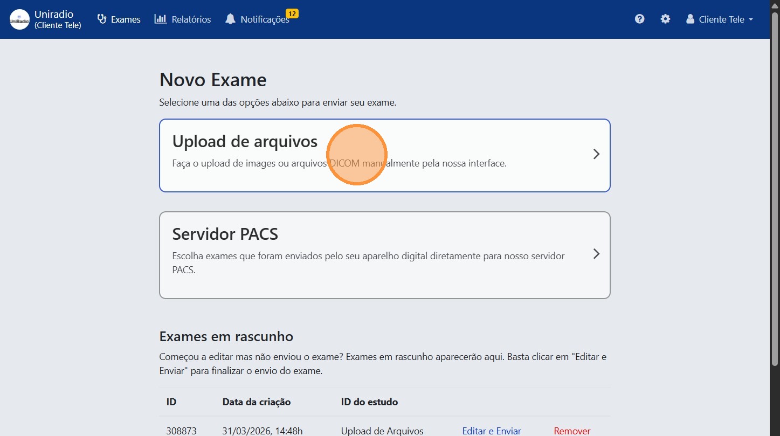
Task: Select the Servidor PACS card
Action: click(x=384, y=255)
